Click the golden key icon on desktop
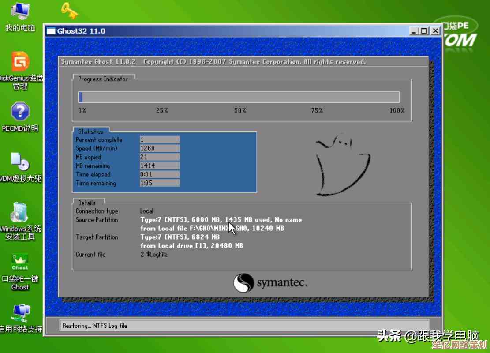This screenshot has width=490, height=353. (69, 10)
